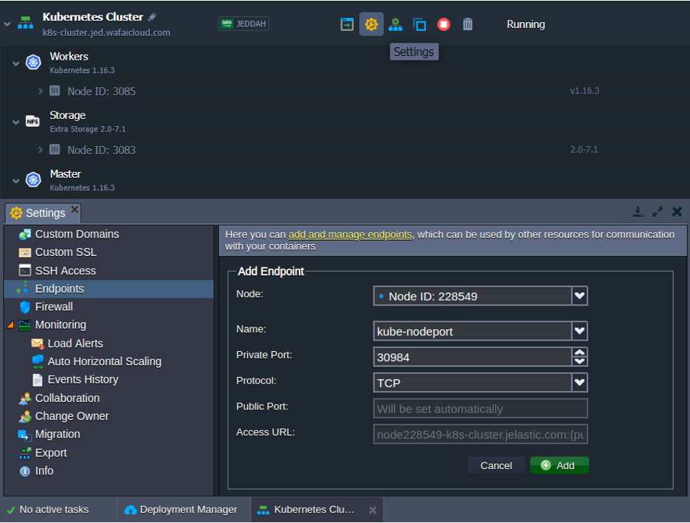Collapse the Master layer

point(15,181)
